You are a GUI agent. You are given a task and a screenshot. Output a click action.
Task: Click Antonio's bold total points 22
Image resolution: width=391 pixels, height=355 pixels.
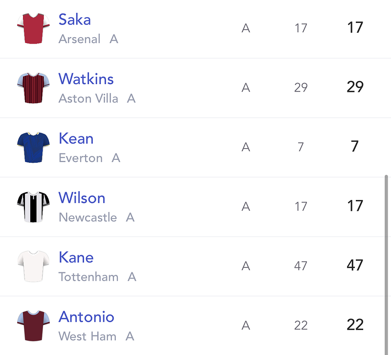[x=355, y=325]
